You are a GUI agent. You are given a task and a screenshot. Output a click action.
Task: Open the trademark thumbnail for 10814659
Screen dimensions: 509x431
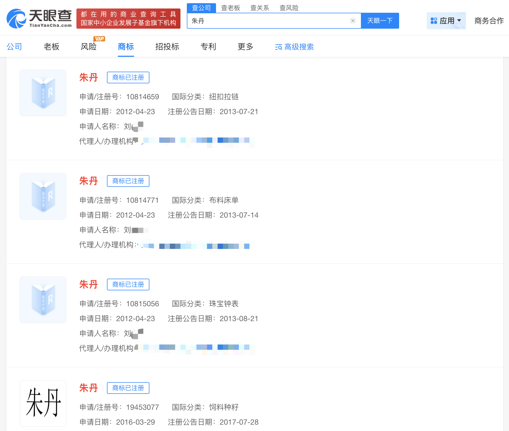[43, 93]
